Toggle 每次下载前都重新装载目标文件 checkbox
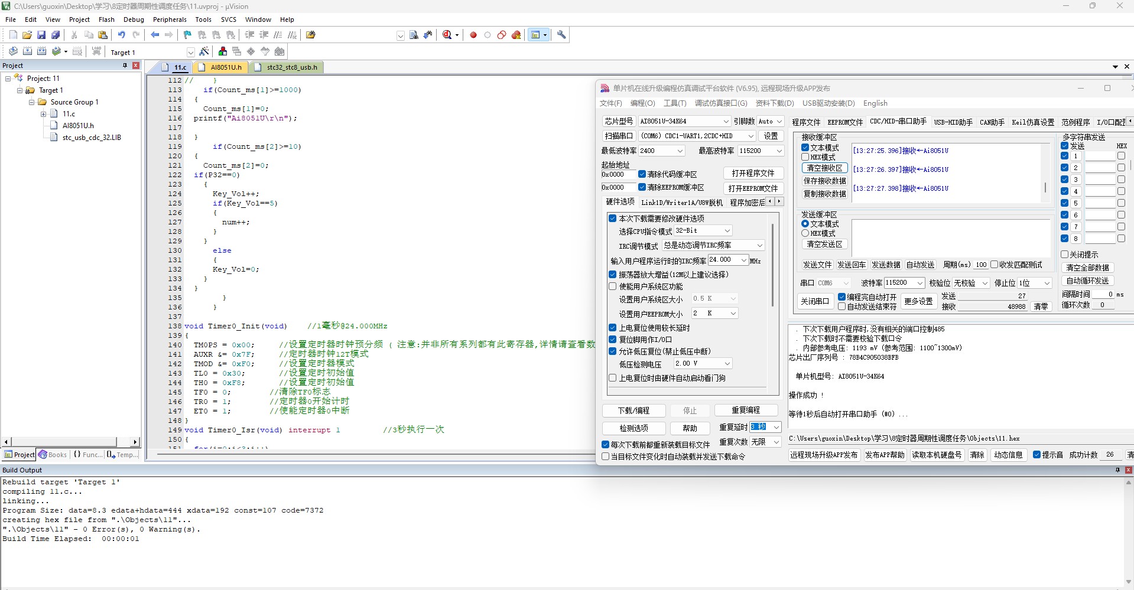Viewport: 1134px width, 590px height. [606, 445]
